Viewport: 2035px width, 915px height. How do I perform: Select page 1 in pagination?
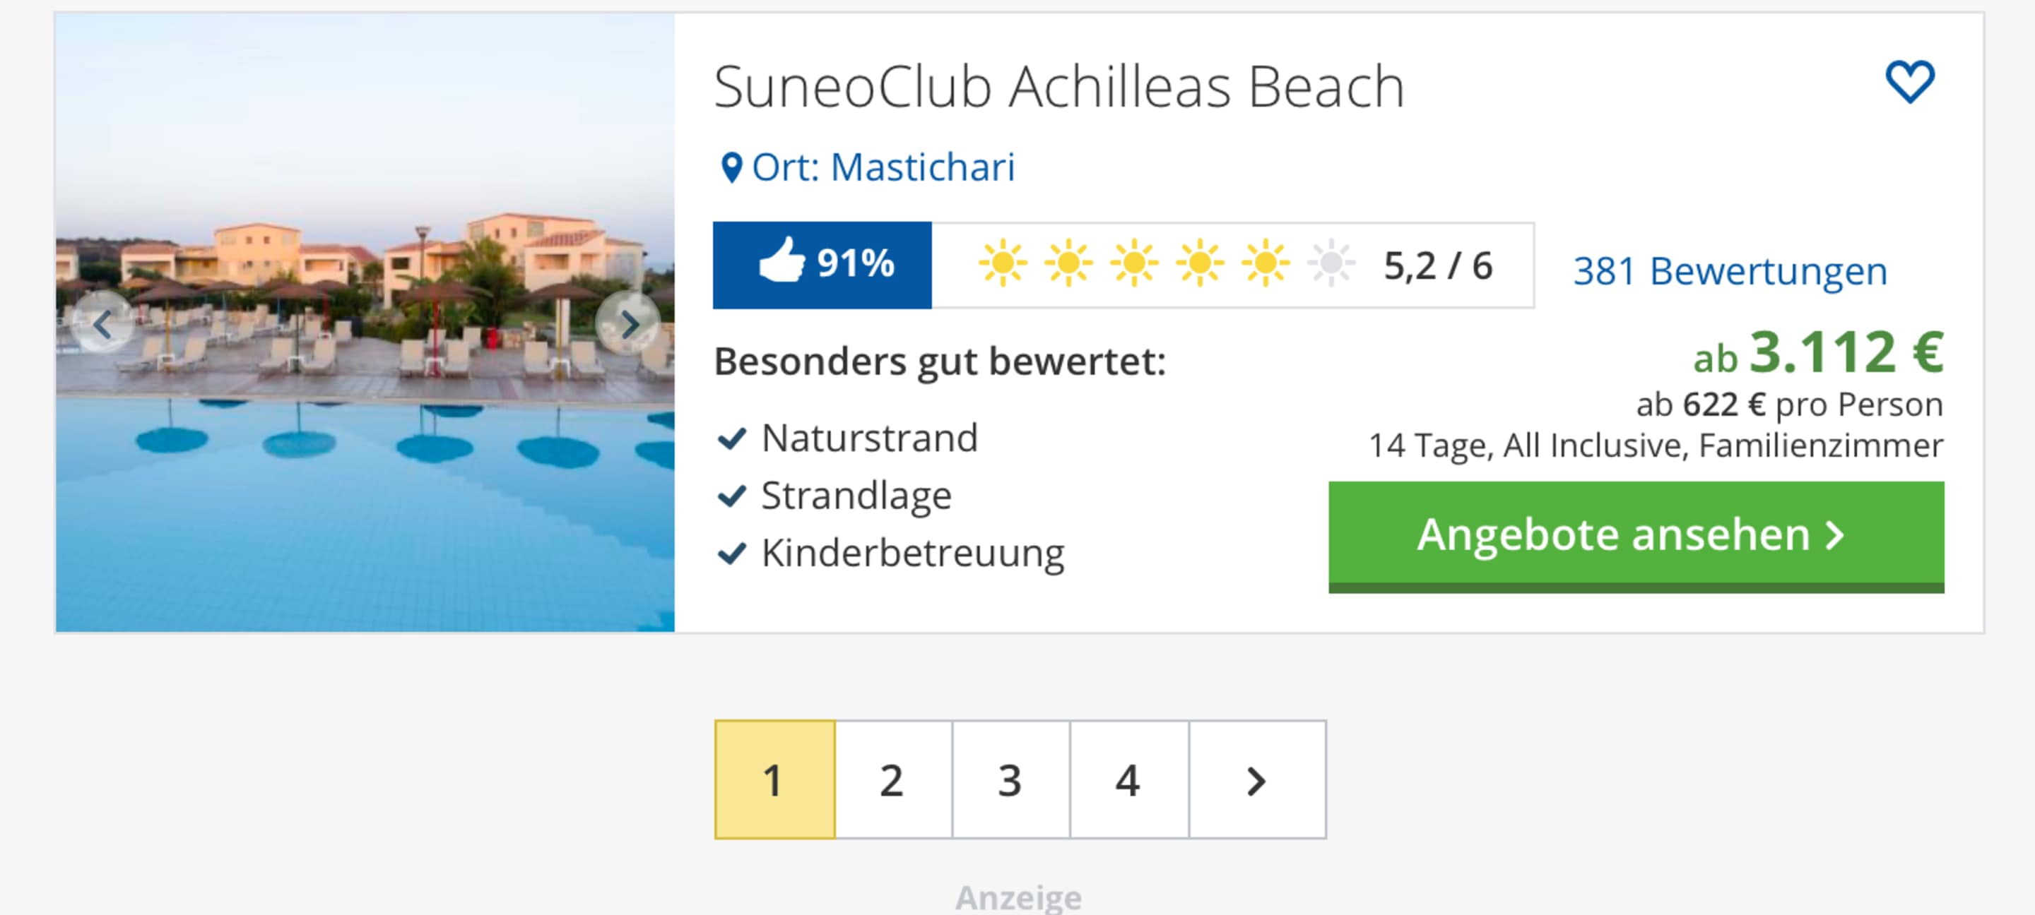[774, 780]
